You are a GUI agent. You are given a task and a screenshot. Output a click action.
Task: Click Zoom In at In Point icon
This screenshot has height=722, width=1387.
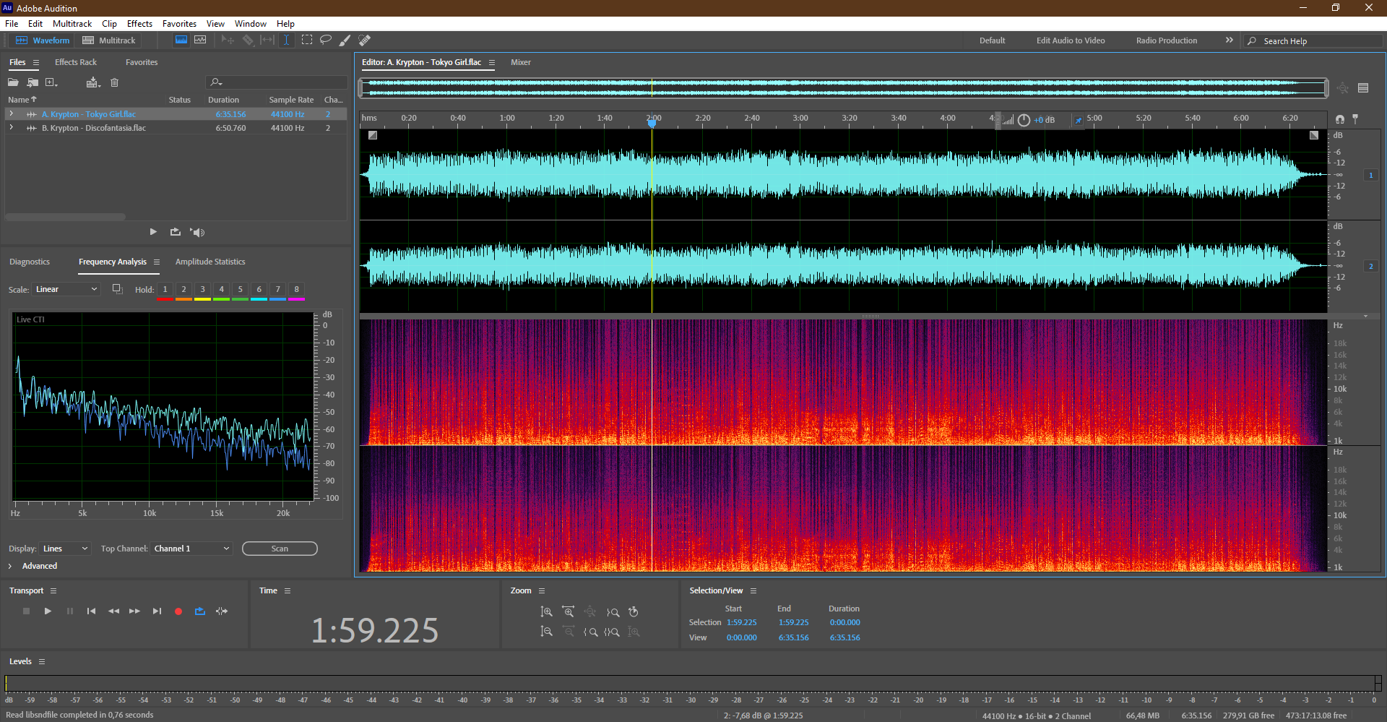[590, 632]
